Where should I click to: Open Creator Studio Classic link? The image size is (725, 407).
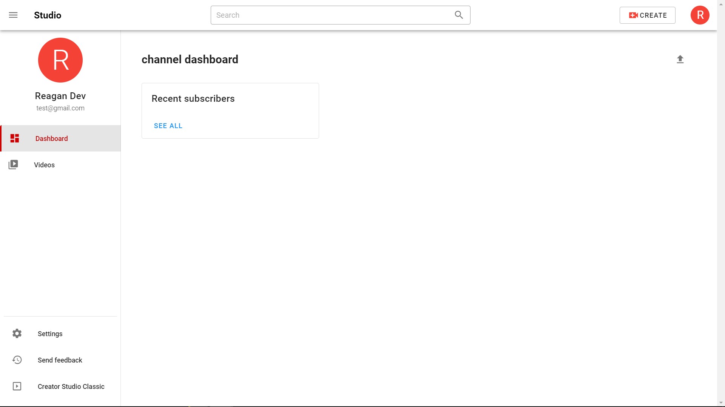71,387
